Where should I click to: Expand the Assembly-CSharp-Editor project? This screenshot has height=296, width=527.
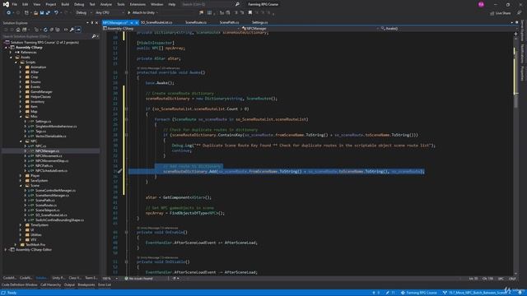[x=6, y=250]
